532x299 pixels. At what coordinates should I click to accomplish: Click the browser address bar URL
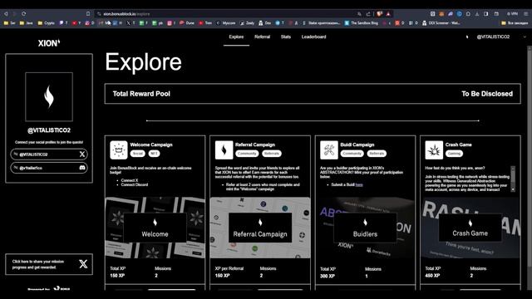tap(126, 14)
